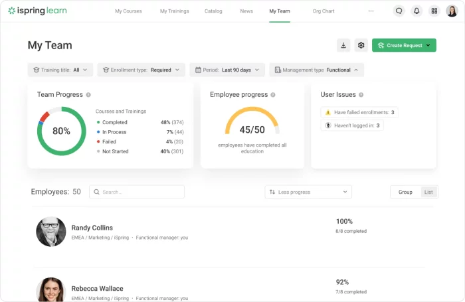
Task: Click the three-dots more menu in navigation
Action: [371, 11]
